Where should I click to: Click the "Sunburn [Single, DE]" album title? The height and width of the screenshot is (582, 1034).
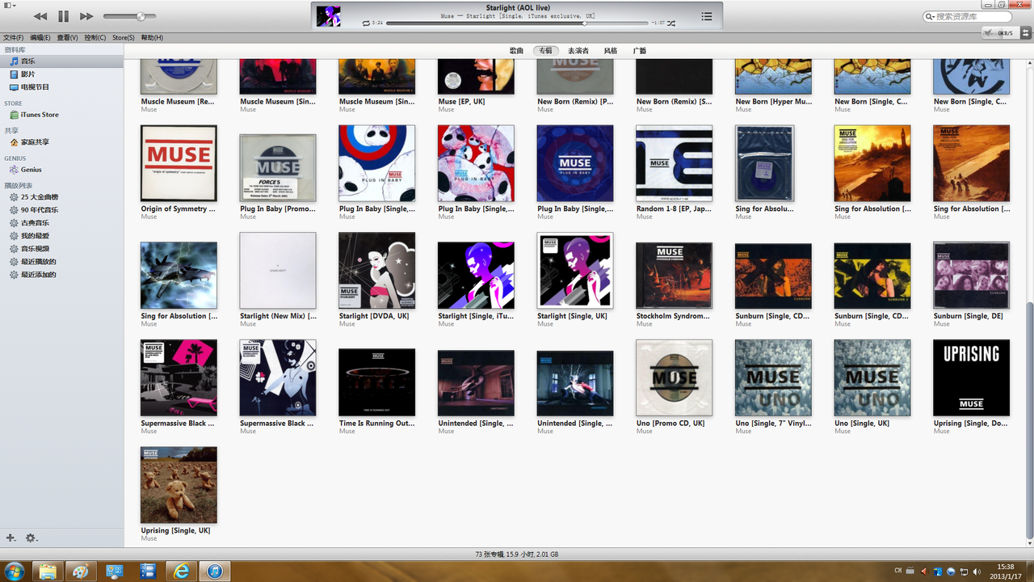(x=968, y=316)
